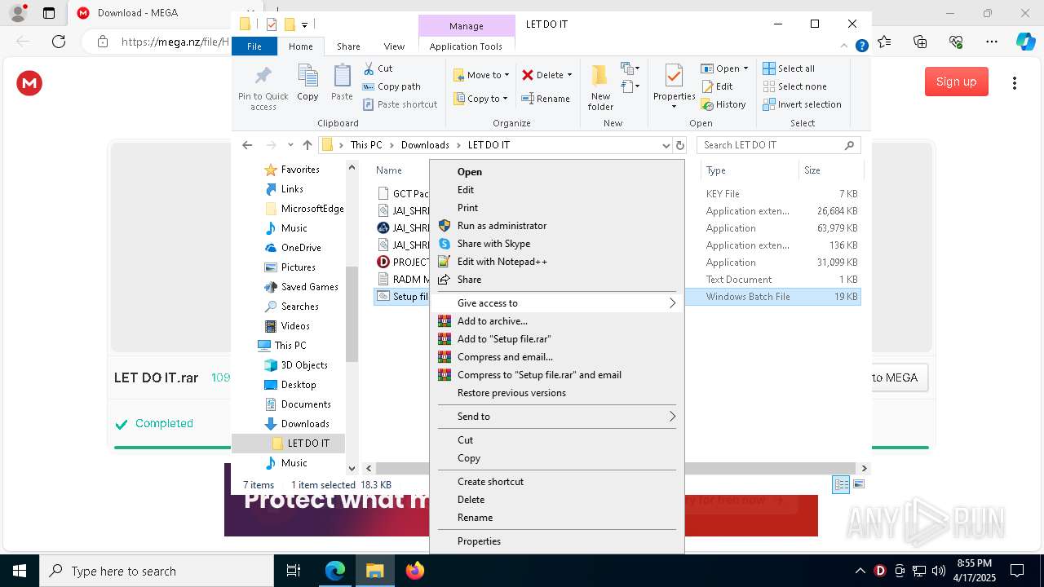Click the MEGA logo icon
Viewport: 1044px width, 587px height.
coord(29,83)
